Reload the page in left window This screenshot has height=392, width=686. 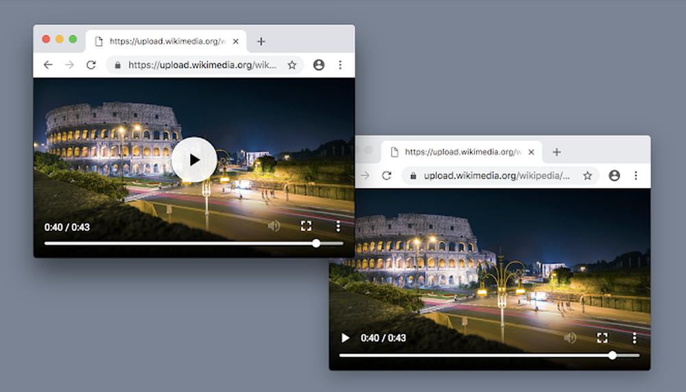point(91,65)
